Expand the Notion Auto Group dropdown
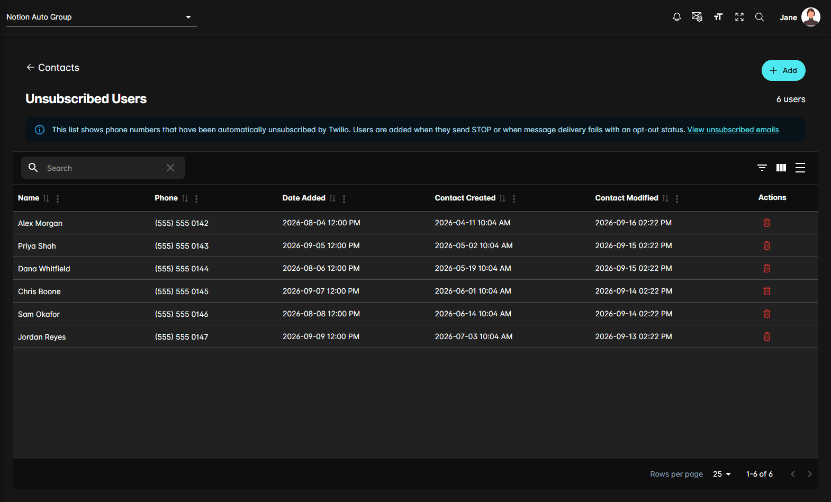The width and height of the screenshot is (831, 502). [102, 17]
